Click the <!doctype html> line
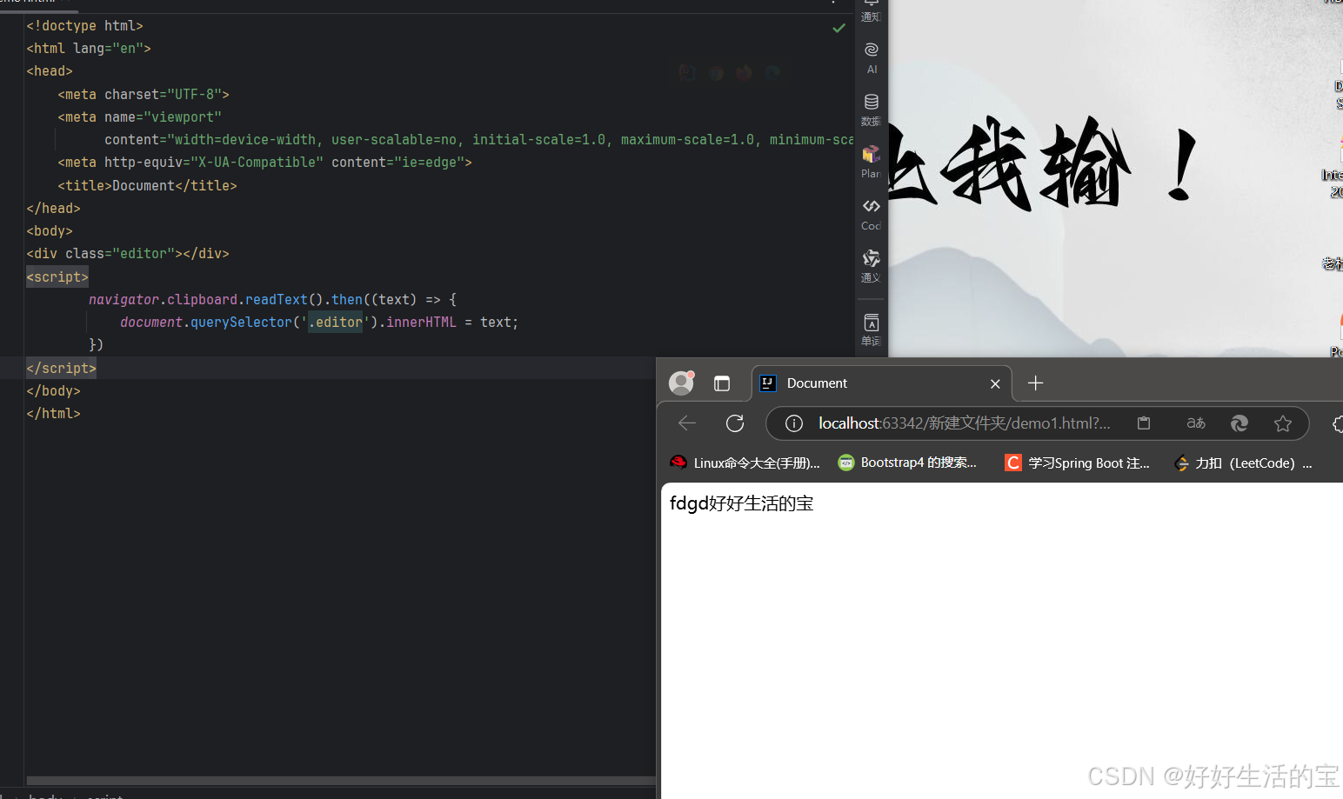The image size is (1343, 799). [x=84, y=25]
